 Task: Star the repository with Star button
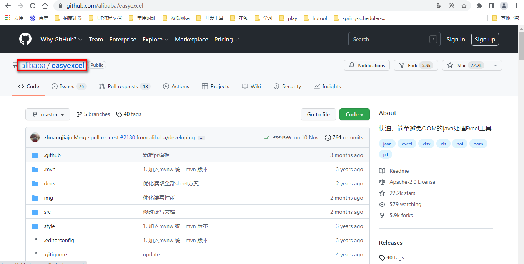(466, 66)
